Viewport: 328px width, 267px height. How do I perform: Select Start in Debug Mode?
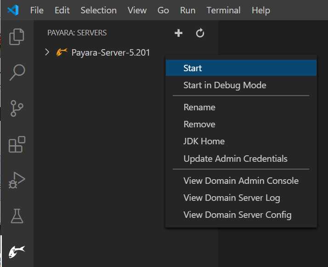(x=225, y=85)
